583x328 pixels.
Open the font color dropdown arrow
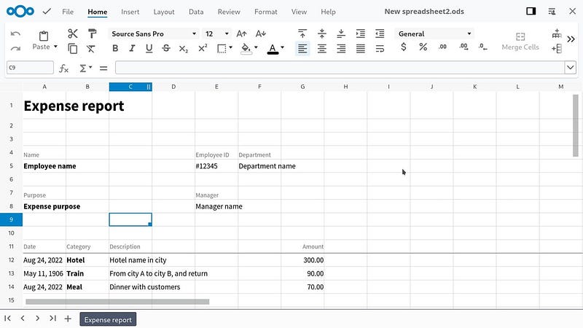click(x=282, y=47)
